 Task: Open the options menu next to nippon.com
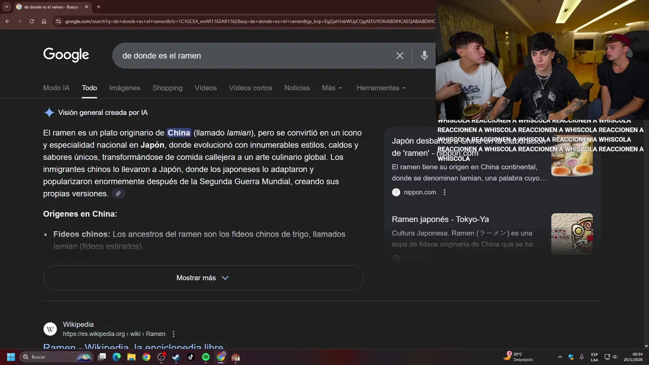point(445,192)
